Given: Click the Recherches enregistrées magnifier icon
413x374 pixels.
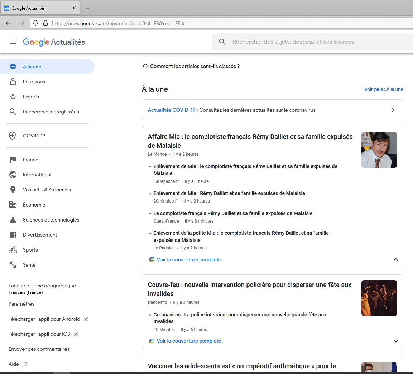Looking at the screenshot, I should tap(13, 112).
